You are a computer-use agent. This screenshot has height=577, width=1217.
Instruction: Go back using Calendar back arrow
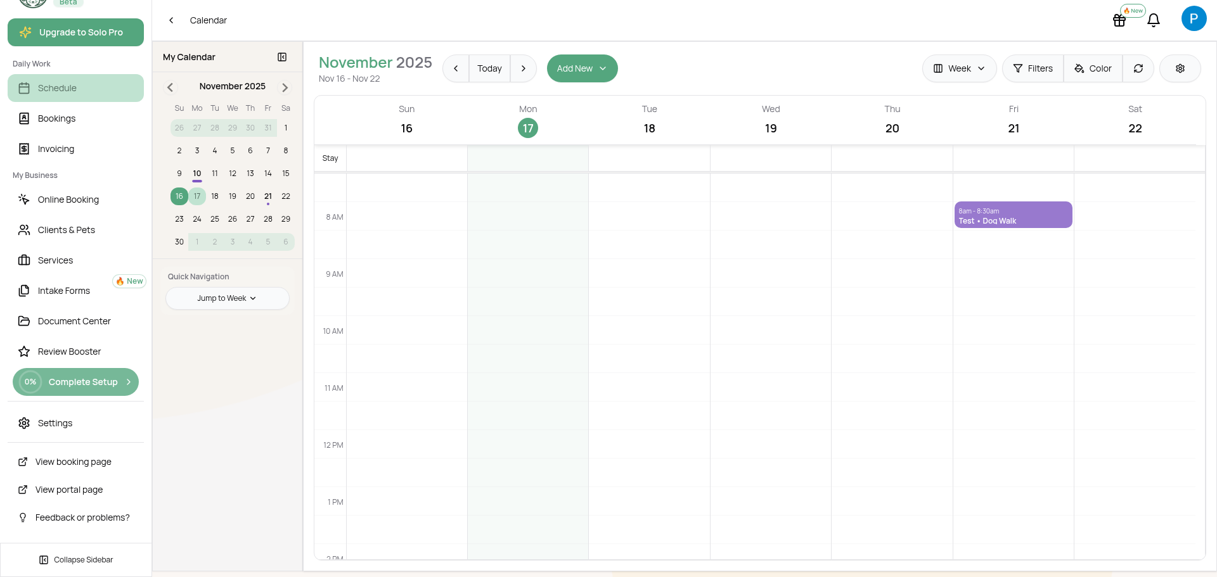pos(171,20)
